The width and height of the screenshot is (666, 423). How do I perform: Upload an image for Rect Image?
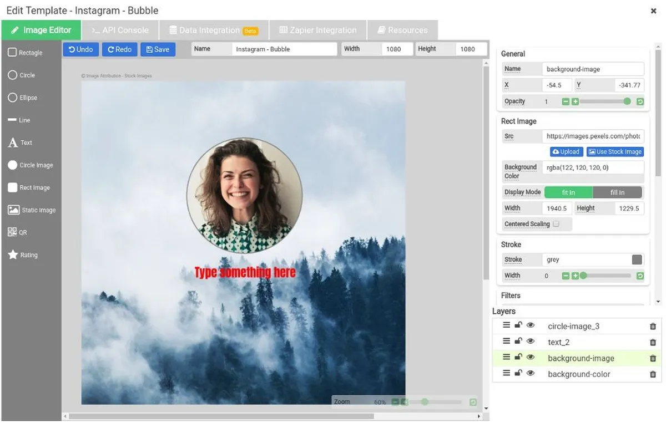pyautogui.click(x=566, y=152)
